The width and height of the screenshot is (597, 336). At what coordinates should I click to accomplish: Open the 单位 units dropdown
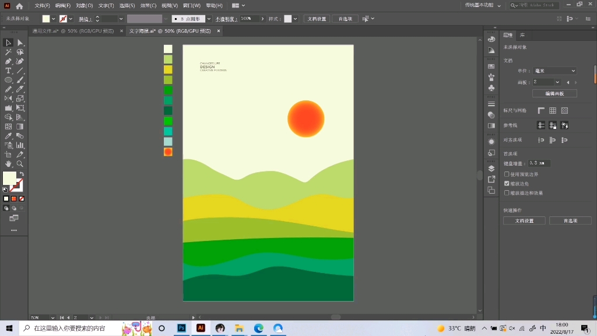coord(554,71)
